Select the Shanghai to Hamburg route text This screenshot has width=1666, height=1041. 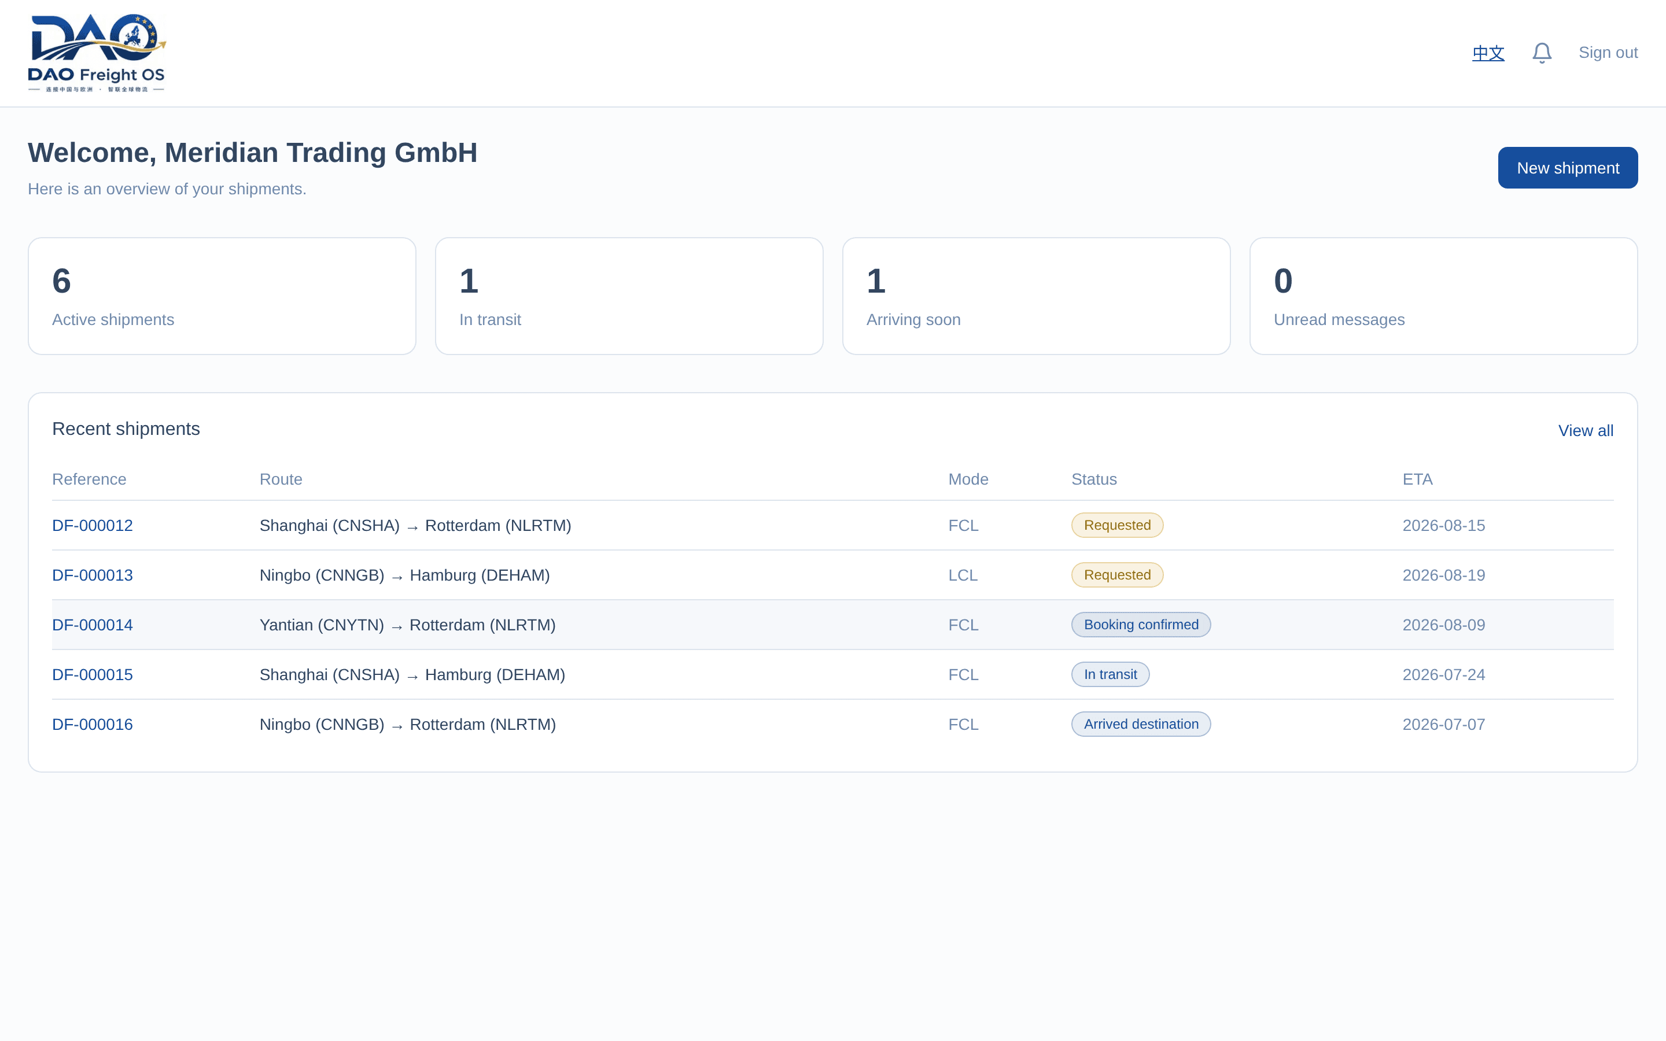click(x=412, y=674)
